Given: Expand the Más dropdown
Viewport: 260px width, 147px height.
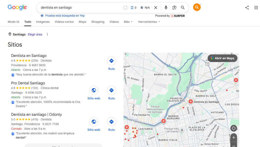Looking at the screenshot, I should [x=128, y=22].
